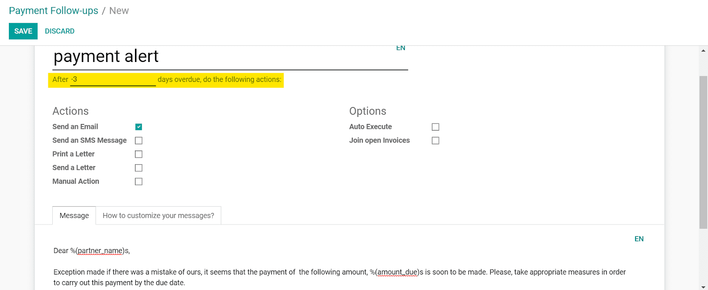Viewport: 708px width, 290px height.
Task: Click the 'Options' section heading
Action: (x=368, y=111)
